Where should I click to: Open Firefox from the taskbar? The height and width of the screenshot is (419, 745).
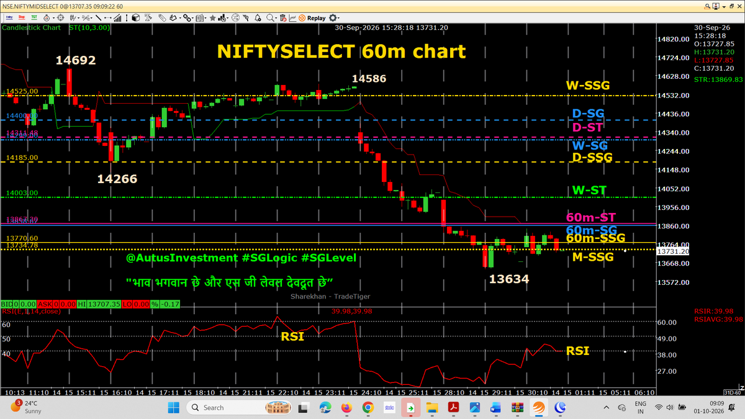click(x=346, y=407)
